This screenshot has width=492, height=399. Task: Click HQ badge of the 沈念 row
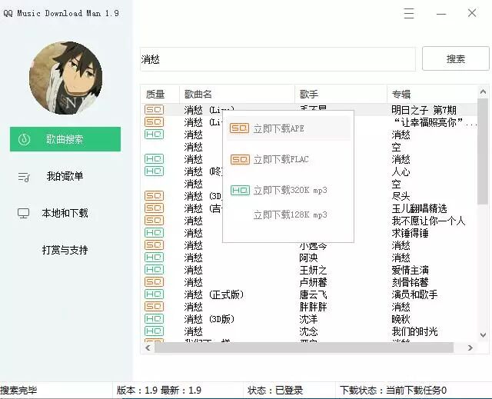154,331
